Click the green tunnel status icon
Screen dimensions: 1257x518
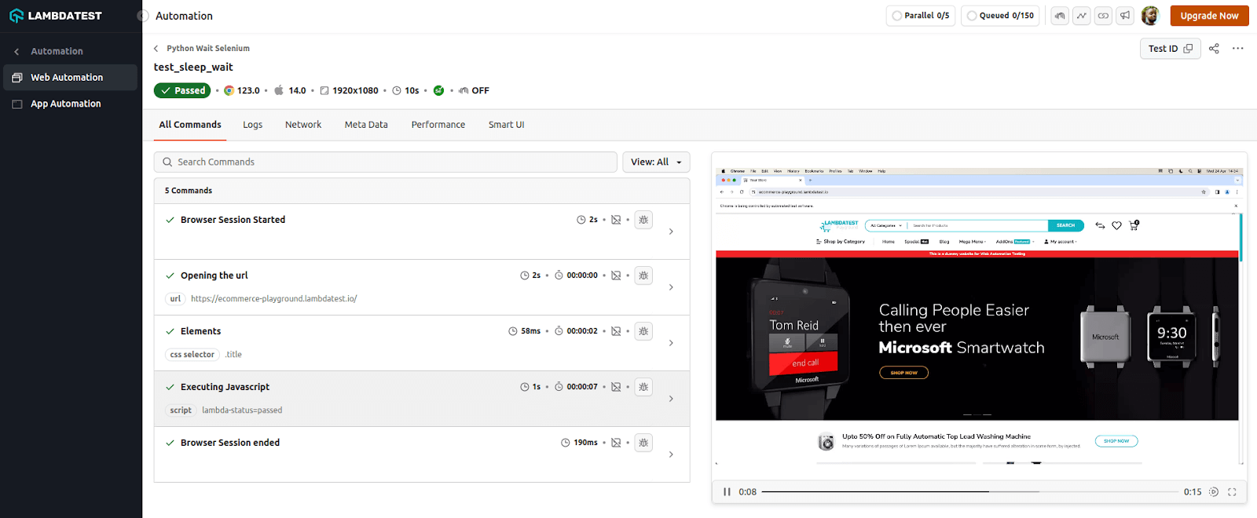pos(438,90)
